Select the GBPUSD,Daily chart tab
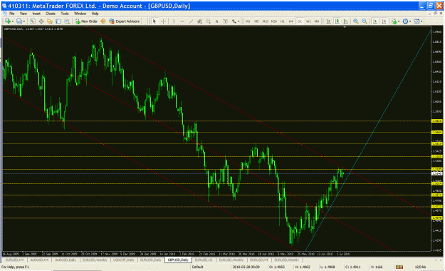The image size is (445, 271). [x=178, y=260]
